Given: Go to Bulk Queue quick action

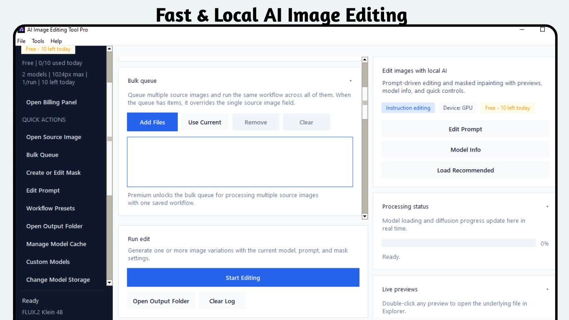Looking at the screenshot, I should tap(42, 155).
